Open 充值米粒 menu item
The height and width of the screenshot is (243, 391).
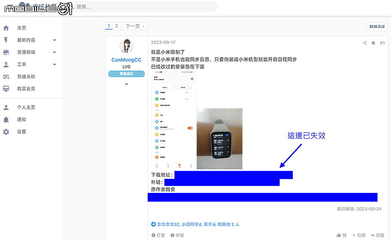coord(26,77)
